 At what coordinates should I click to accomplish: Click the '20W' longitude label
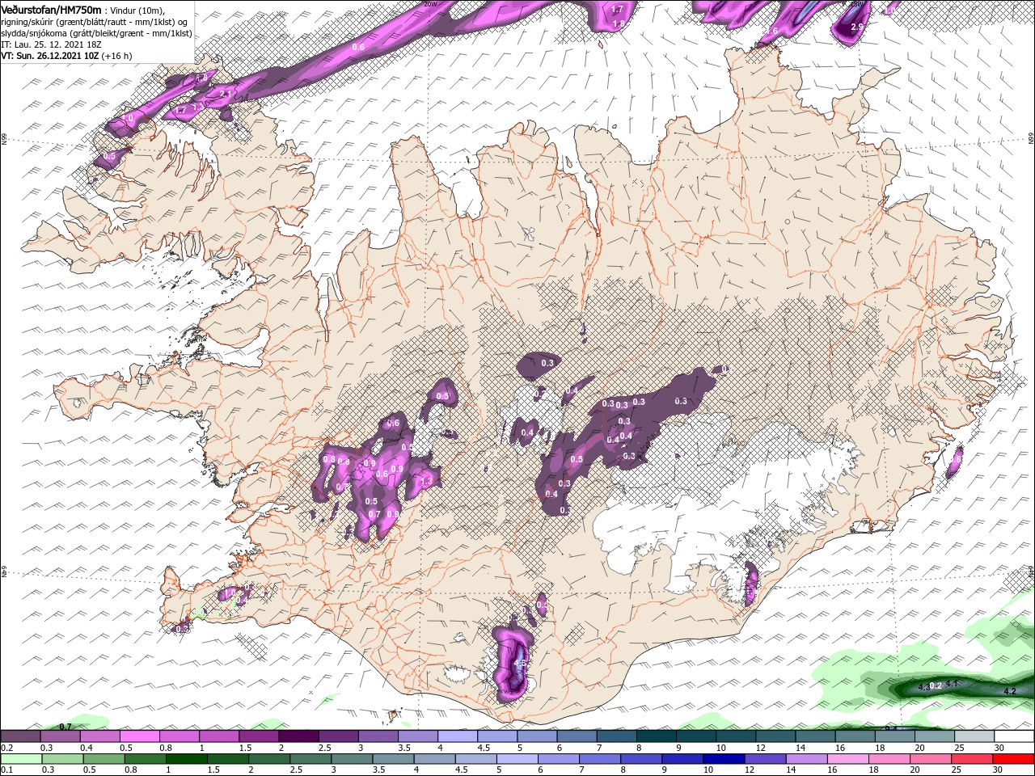[430, 3]
